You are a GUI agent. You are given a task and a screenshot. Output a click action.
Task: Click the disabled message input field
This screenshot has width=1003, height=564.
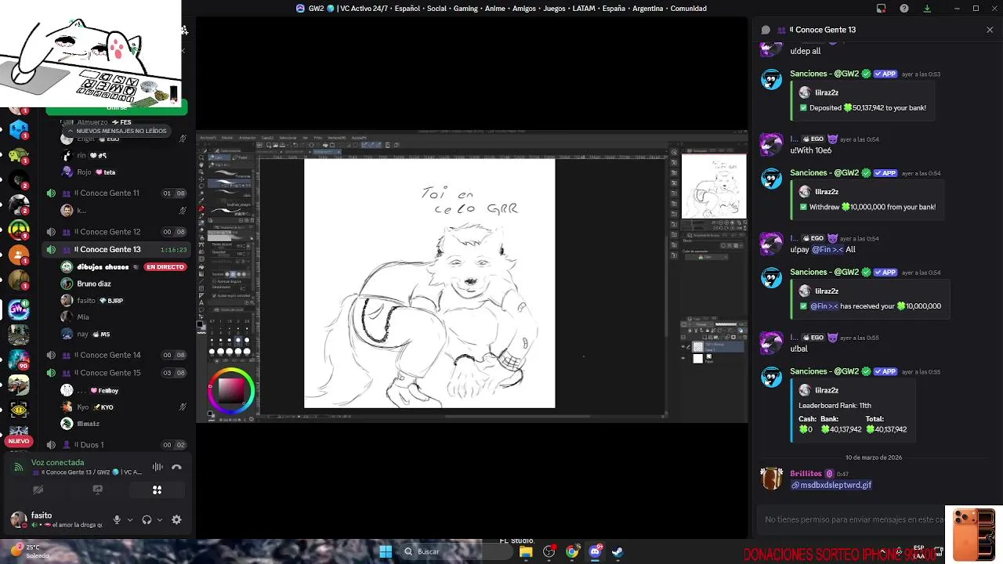pyautogui.click(x=854, y=519)
